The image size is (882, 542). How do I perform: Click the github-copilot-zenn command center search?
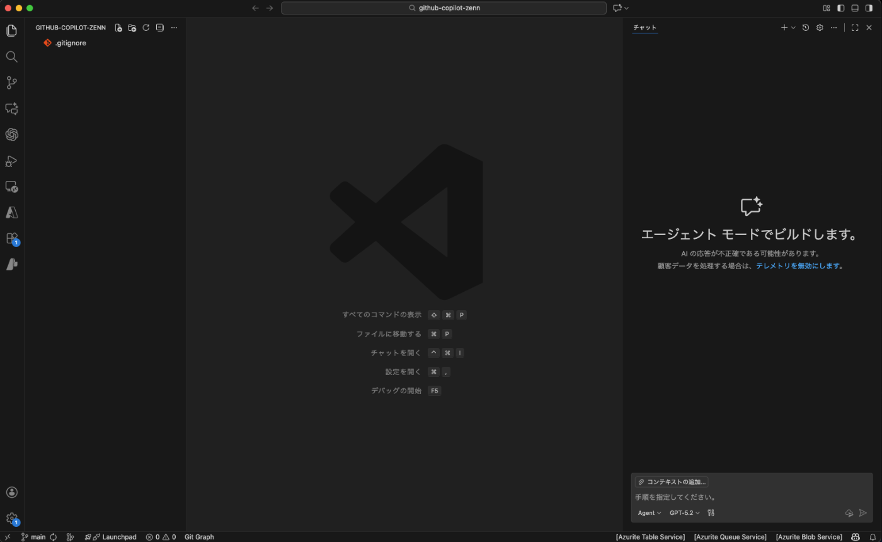click(444, 8)
